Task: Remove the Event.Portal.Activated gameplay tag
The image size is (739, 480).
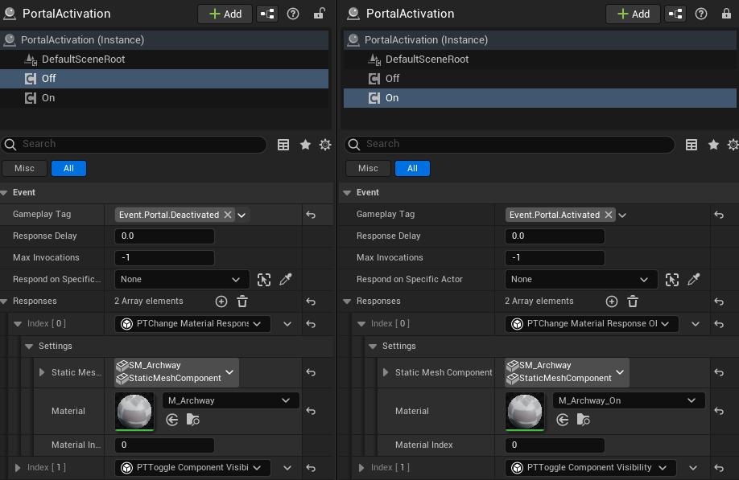Action: click(609, 215)
